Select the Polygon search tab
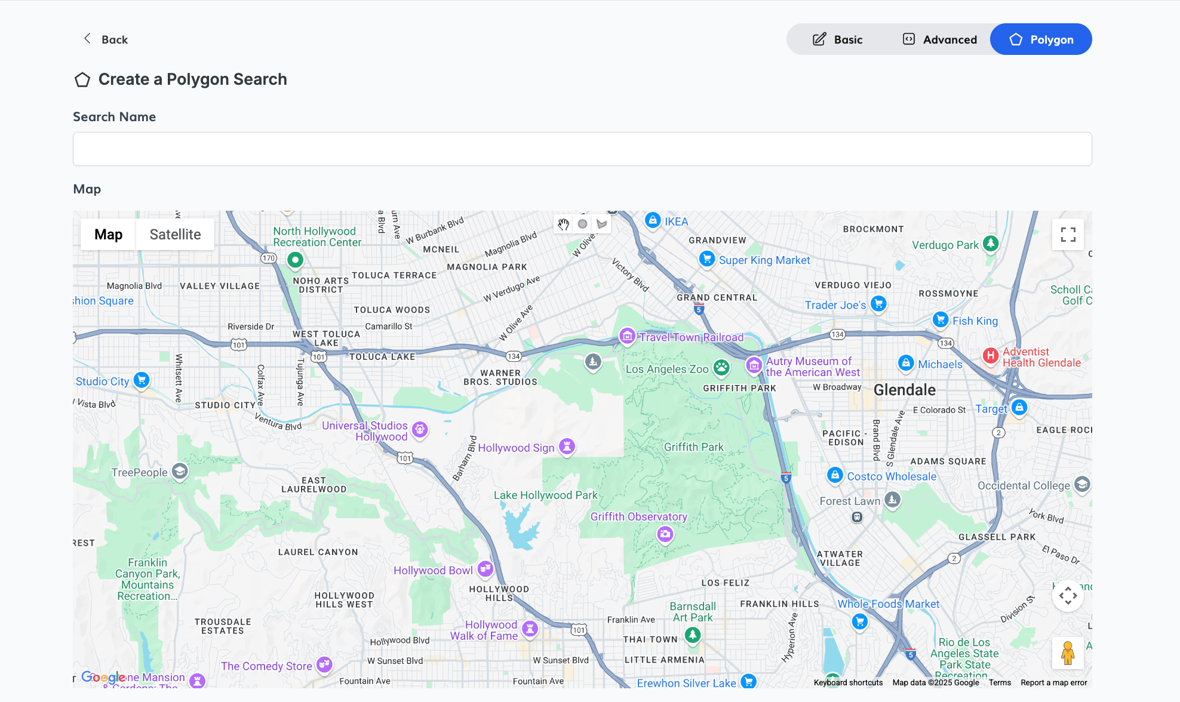 (1041, 39)
